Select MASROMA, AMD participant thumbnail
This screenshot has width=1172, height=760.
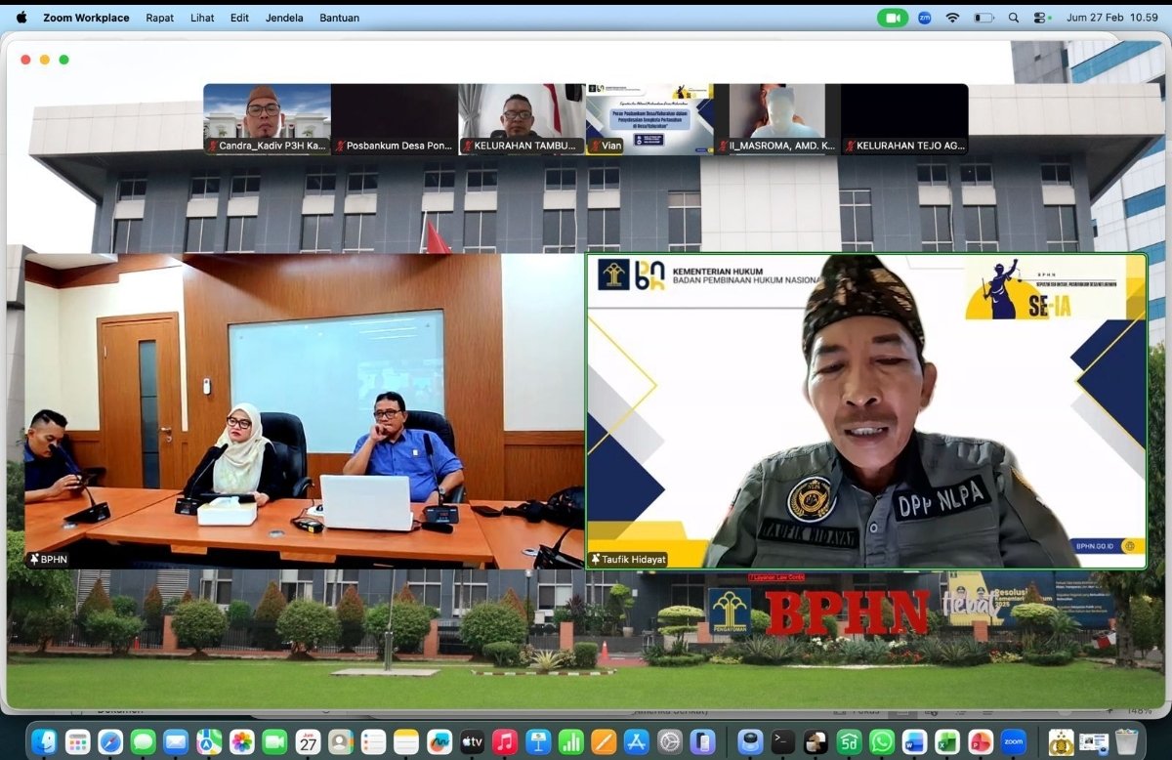(776, 119)
